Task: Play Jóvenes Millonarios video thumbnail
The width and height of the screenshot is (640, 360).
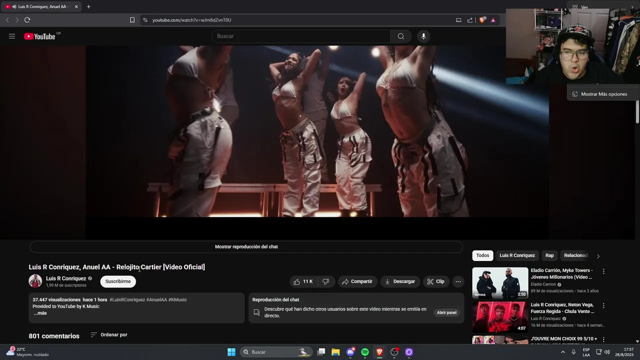Action: coord(500,282)
